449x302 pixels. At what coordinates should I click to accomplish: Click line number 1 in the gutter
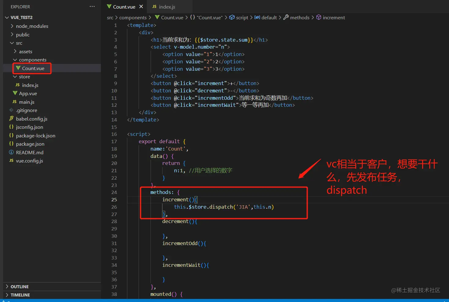[116, 25]
